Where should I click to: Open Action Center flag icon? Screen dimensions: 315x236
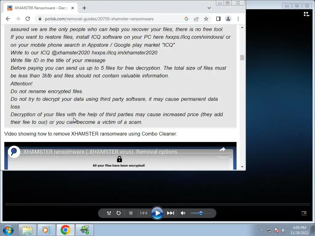pos(277,230)
